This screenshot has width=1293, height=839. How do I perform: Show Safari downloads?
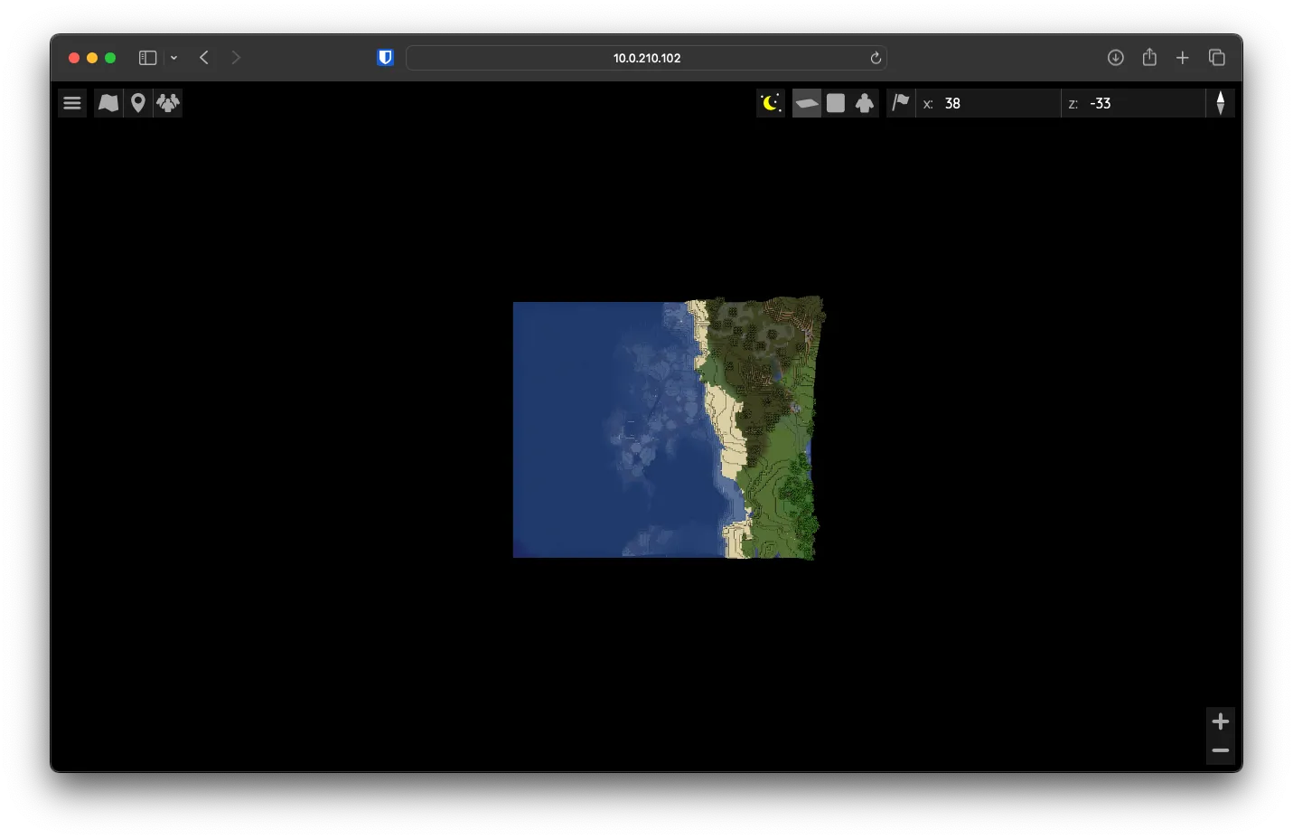click(1116, 58)
